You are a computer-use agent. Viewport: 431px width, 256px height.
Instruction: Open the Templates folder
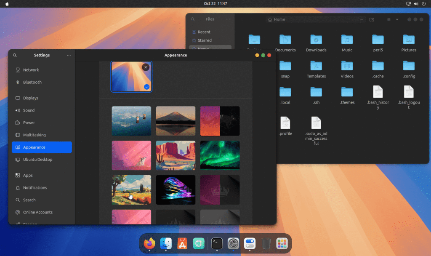pos(316,66)
